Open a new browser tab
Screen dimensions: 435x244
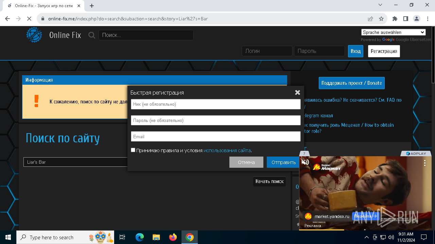click(x=92, y=5)
